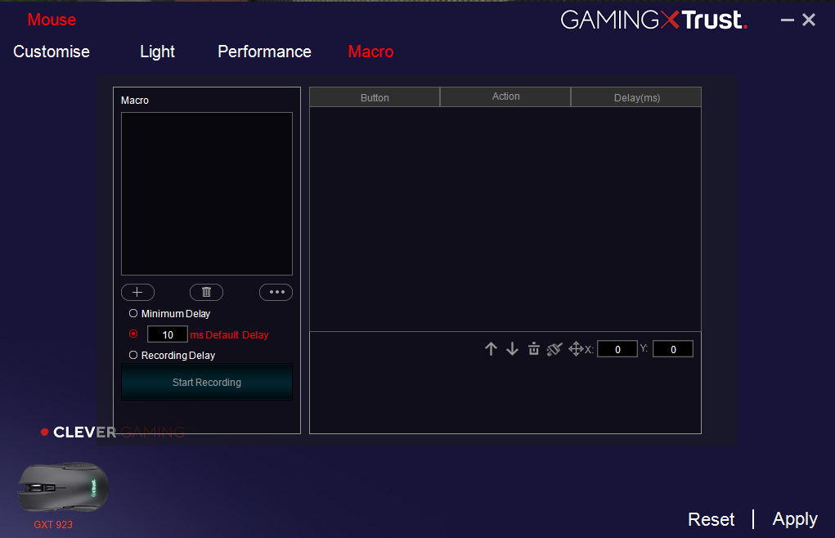Click the cursor move cross-arrows icon

pyautogui.click(x=577, y=349)
